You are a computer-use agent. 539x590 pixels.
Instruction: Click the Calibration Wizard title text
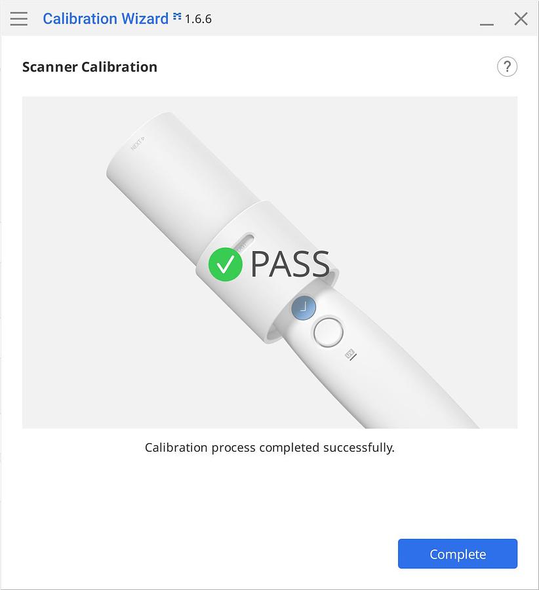pyautogui.click(x=106, y=18)
